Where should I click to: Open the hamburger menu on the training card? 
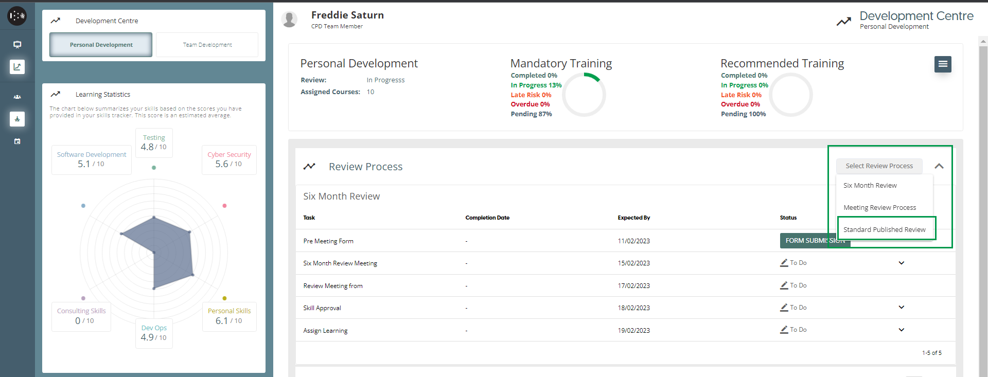942,64
